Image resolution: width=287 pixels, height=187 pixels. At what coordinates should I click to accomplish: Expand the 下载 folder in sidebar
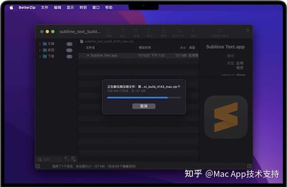click(40, 56)
